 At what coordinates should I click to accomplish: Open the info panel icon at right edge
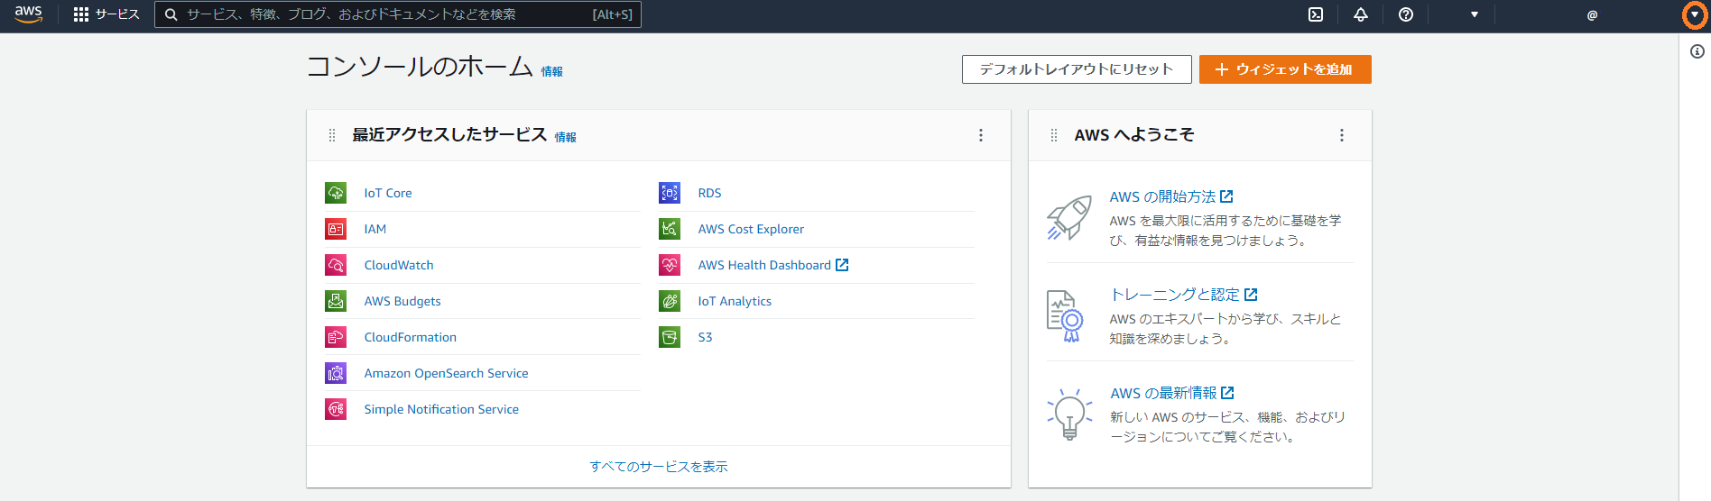coord(1697,51)
